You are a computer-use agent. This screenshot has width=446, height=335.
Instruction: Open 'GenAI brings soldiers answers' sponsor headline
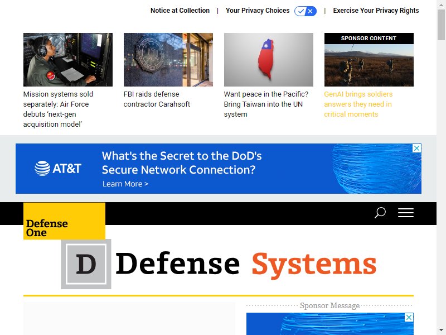point(358,104)
